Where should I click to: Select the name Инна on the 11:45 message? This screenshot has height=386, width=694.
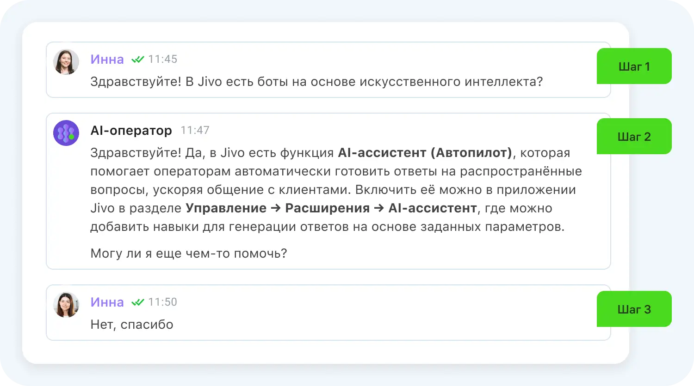click(x=107, y=60)
